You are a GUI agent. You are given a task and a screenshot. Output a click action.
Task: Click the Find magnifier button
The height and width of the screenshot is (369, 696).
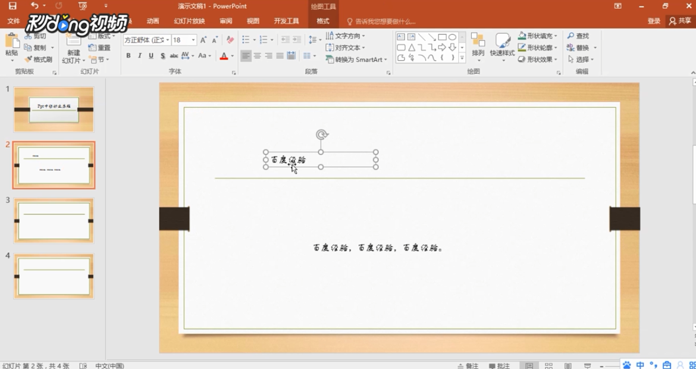pyautogui.click(x=578, y=36)
